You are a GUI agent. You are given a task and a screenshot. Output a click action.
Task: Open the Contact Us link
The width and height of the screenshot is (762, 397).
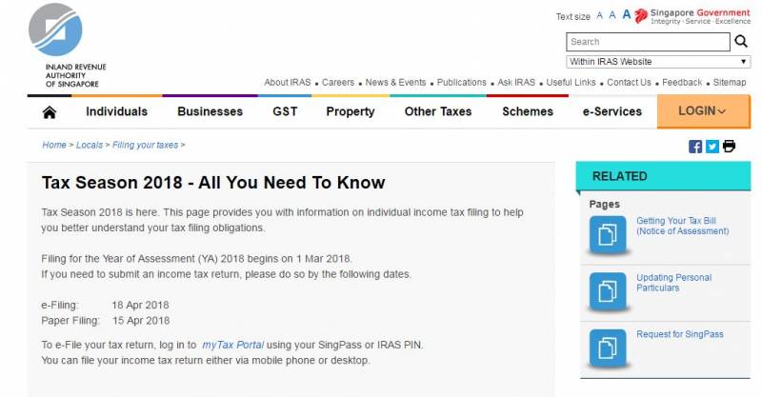pos(629,83)
